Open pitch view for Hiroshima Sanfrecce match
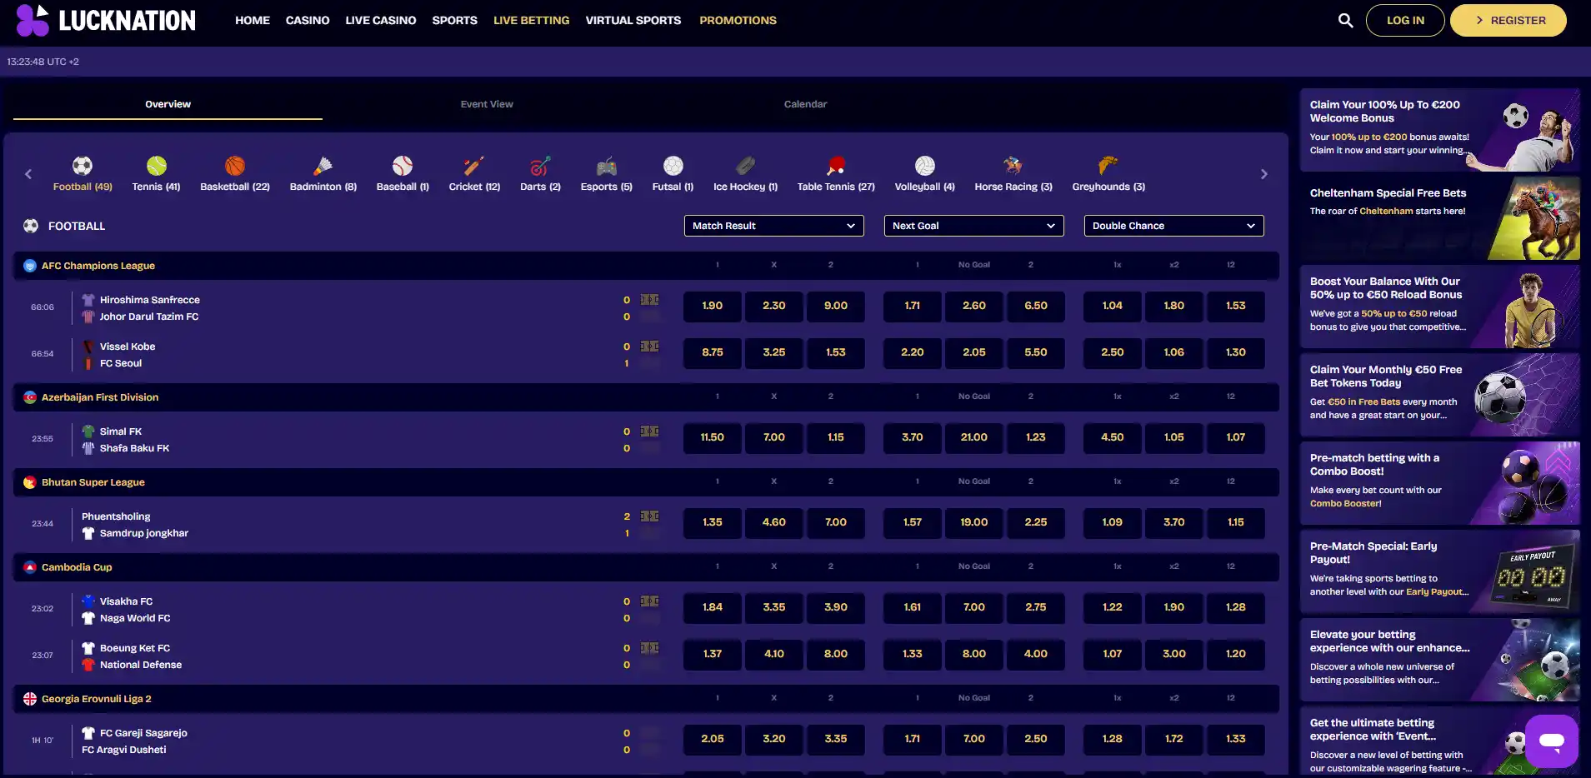The image size is (1591, 778). (649, 300)
